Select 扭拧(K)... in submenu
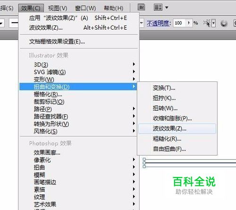Image resolution: width=236 pixels, height=210 pixels. pos(177,98)
